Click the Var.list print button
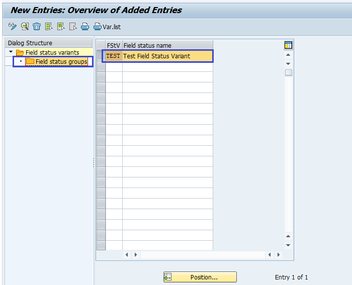 107,27
